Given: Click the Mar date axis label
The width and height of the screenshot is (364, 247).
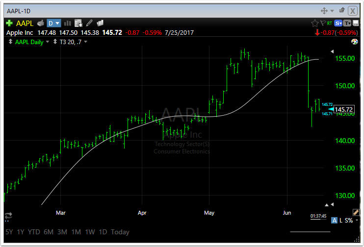Looking at the screenshot, I should pos(61,213).
